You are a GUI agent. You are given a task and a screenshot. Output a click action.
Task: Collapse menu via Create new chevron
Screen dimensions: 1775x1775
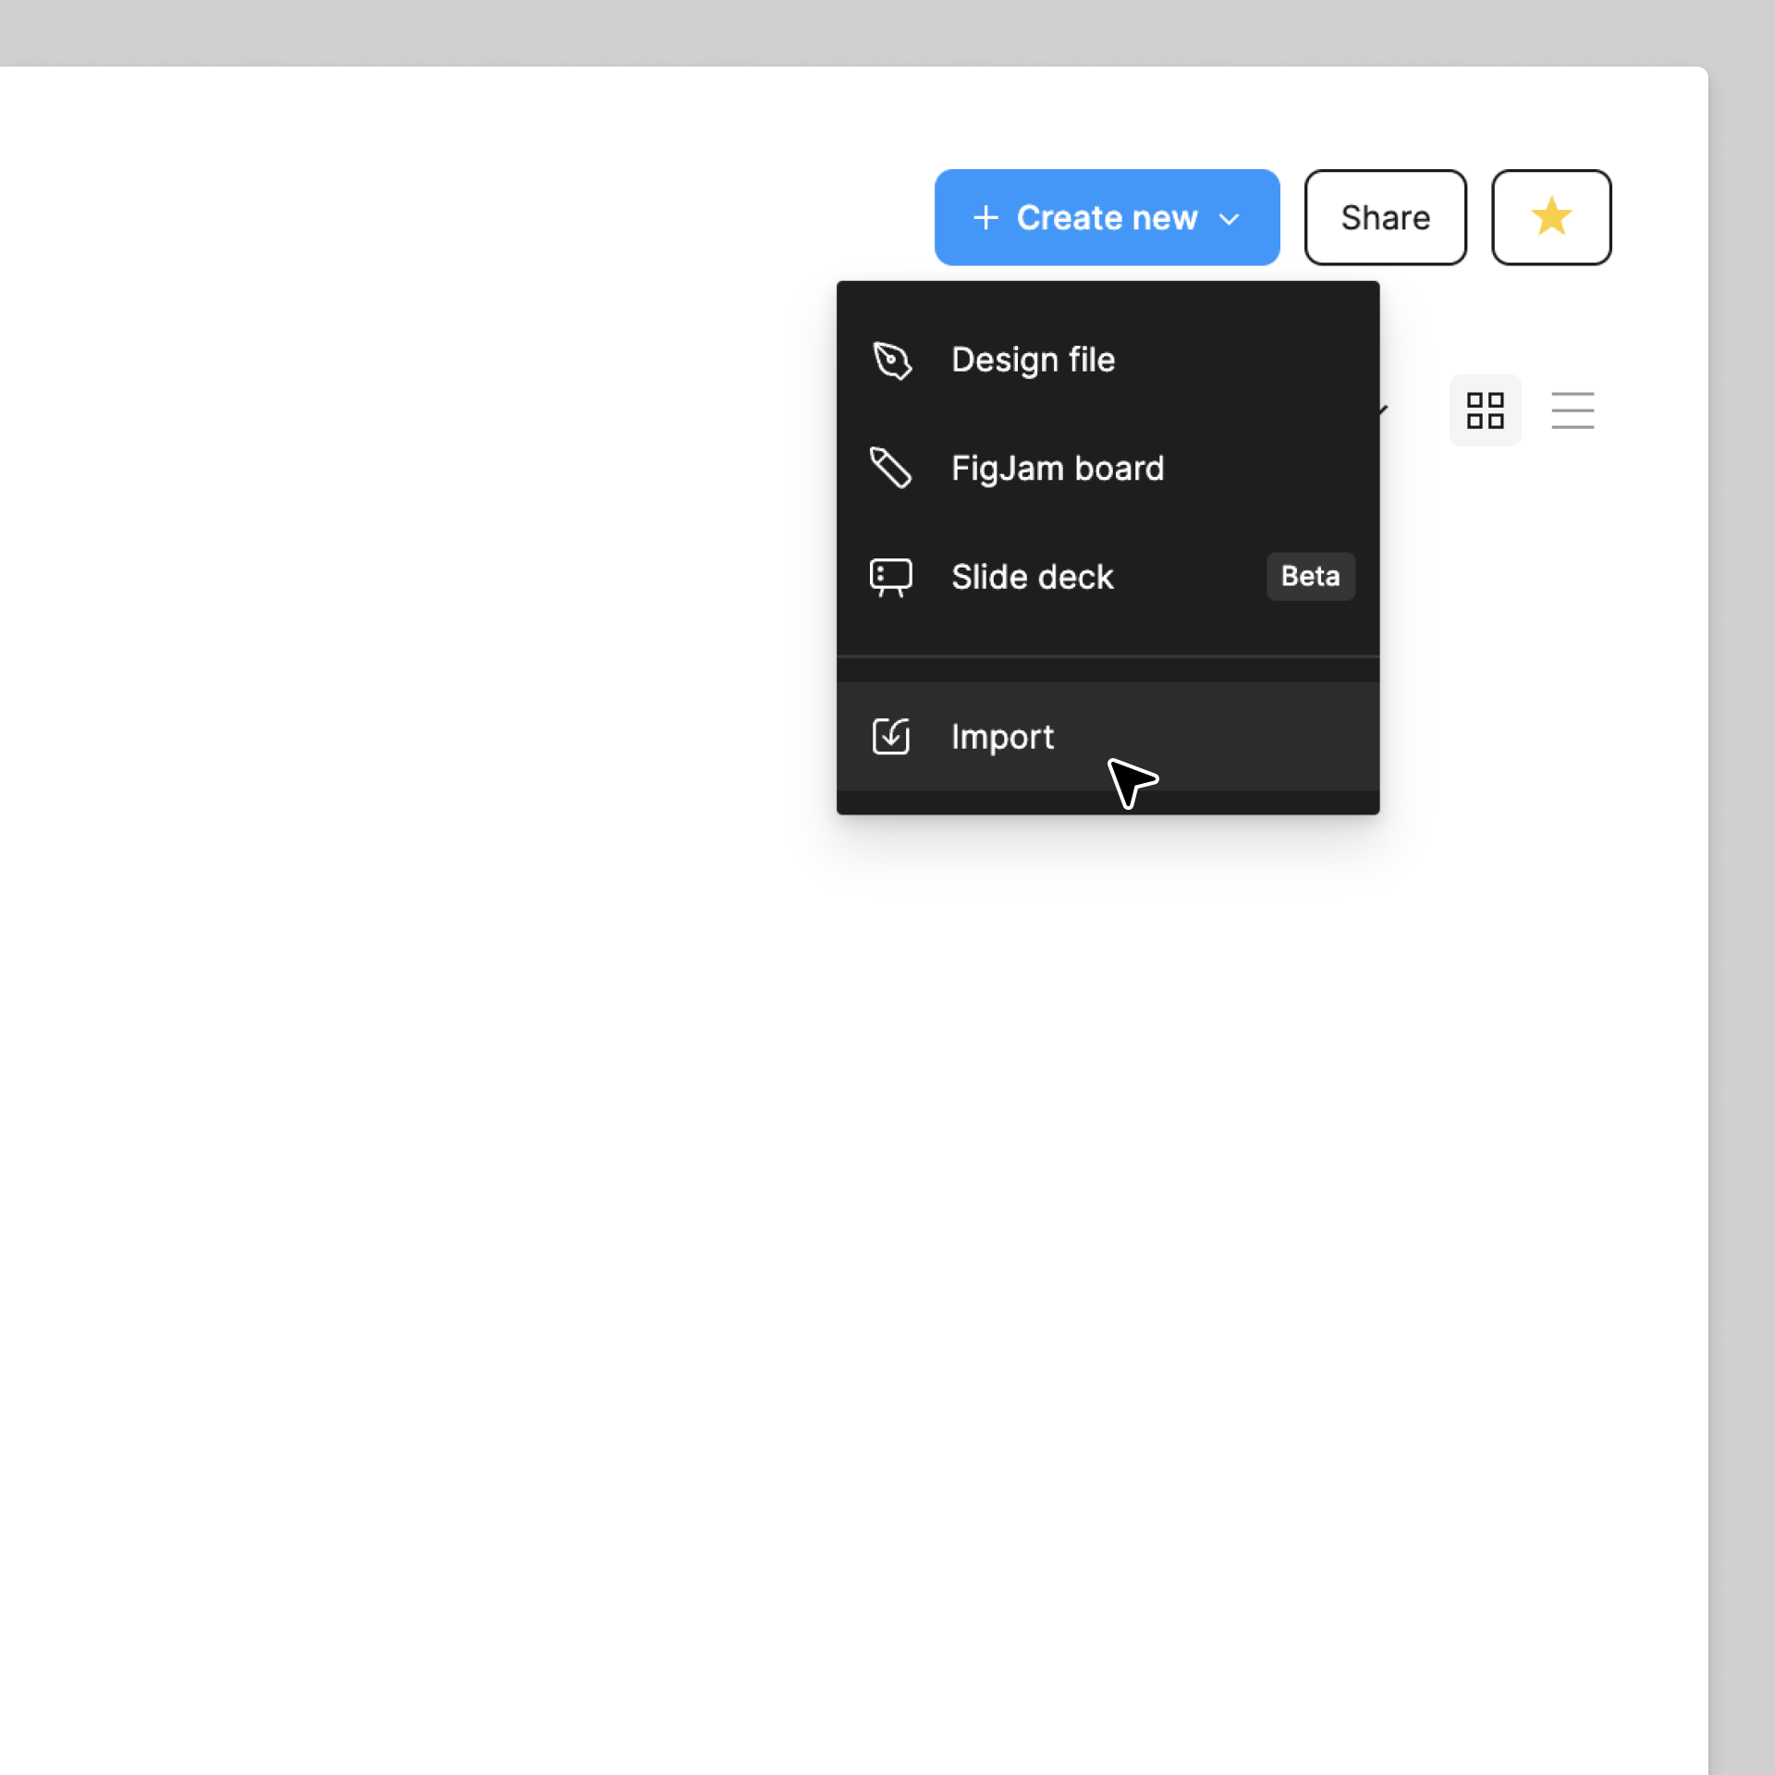1229,219
